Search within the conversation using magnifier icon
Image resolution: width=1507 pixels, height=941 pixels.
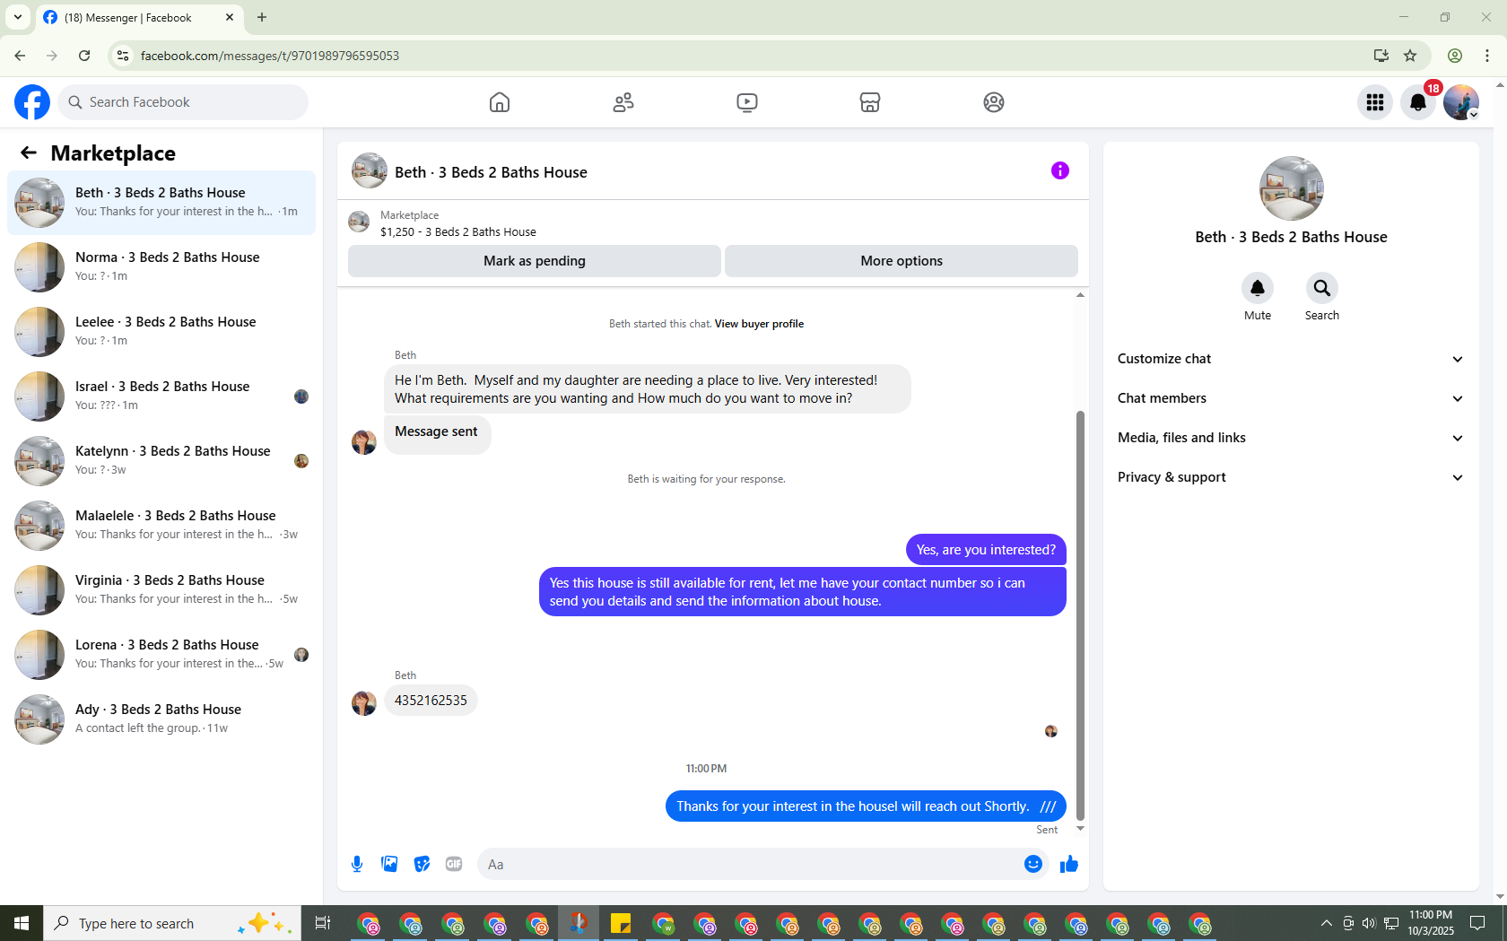coord(1322,288)
